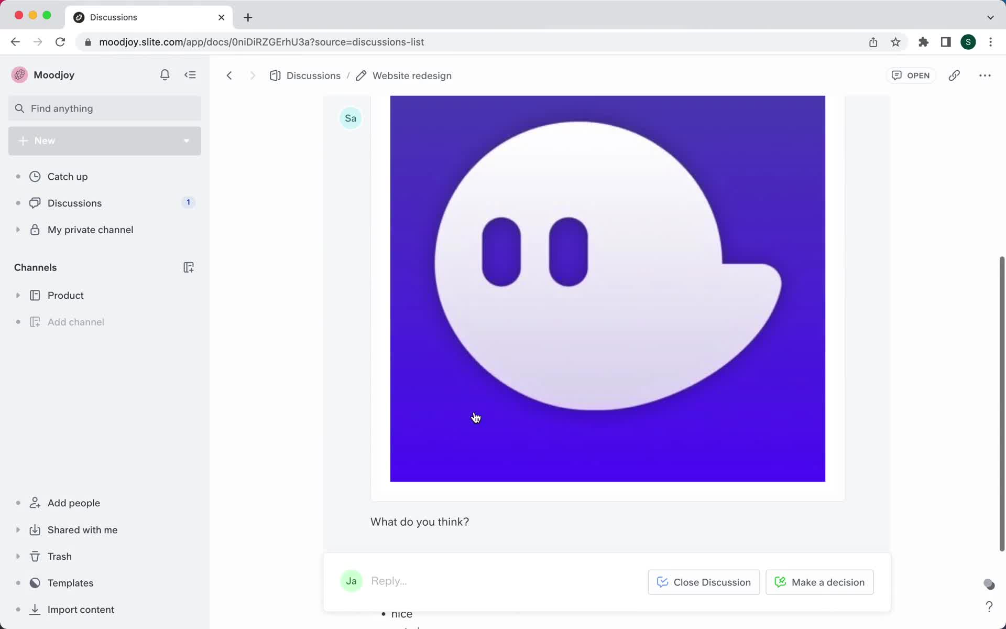Image resolution: width=1006 pixels, height=629 pixels.
Task: Reload the browser page
Action: coord(60,42)
